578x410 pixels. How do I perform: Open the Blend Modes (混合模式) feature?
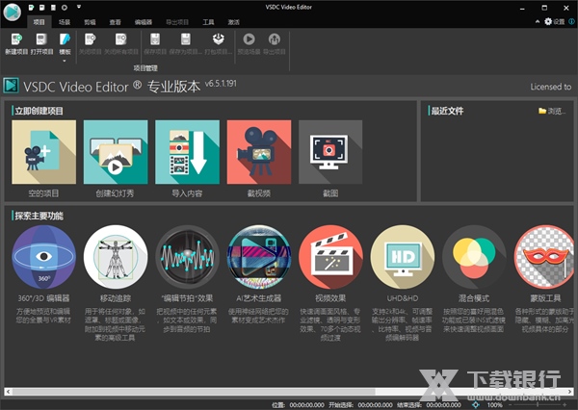click(x=474, y=257)
